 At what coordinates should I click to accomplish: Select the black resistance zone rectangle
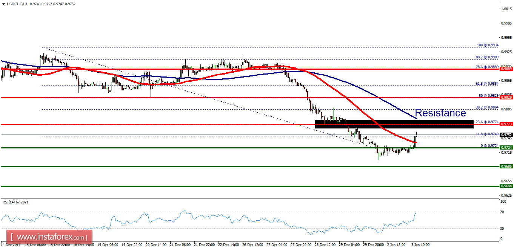click(x=394, y=124)
